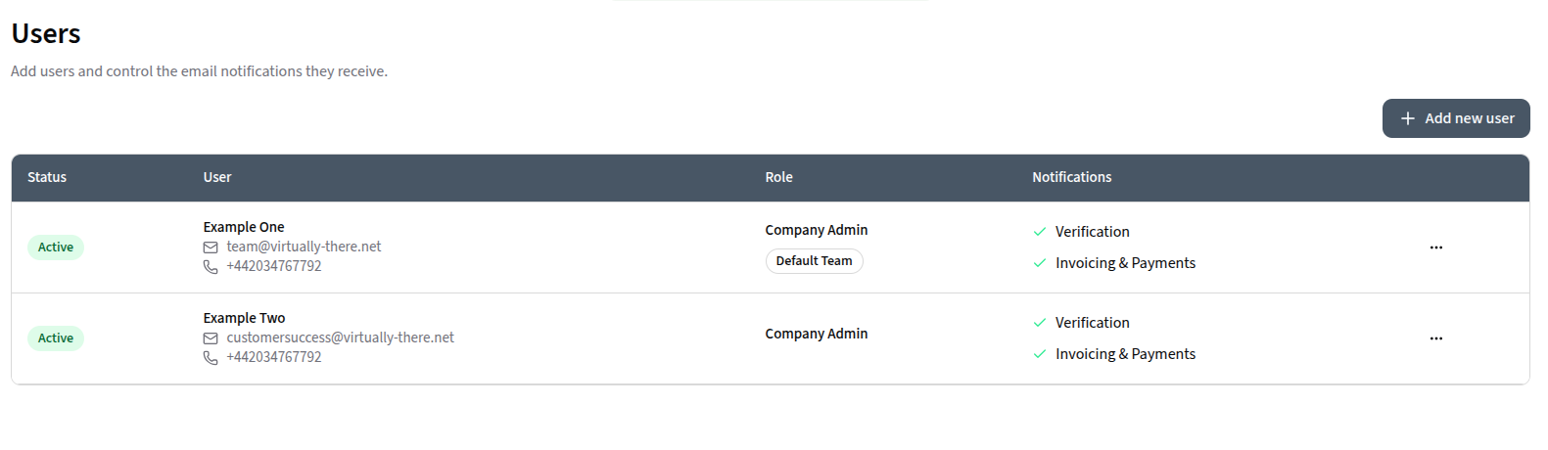Image resolution: width=1548 pixels, height=450 pixels.
Task: Click the Notifications column header
Action: 1071,177
